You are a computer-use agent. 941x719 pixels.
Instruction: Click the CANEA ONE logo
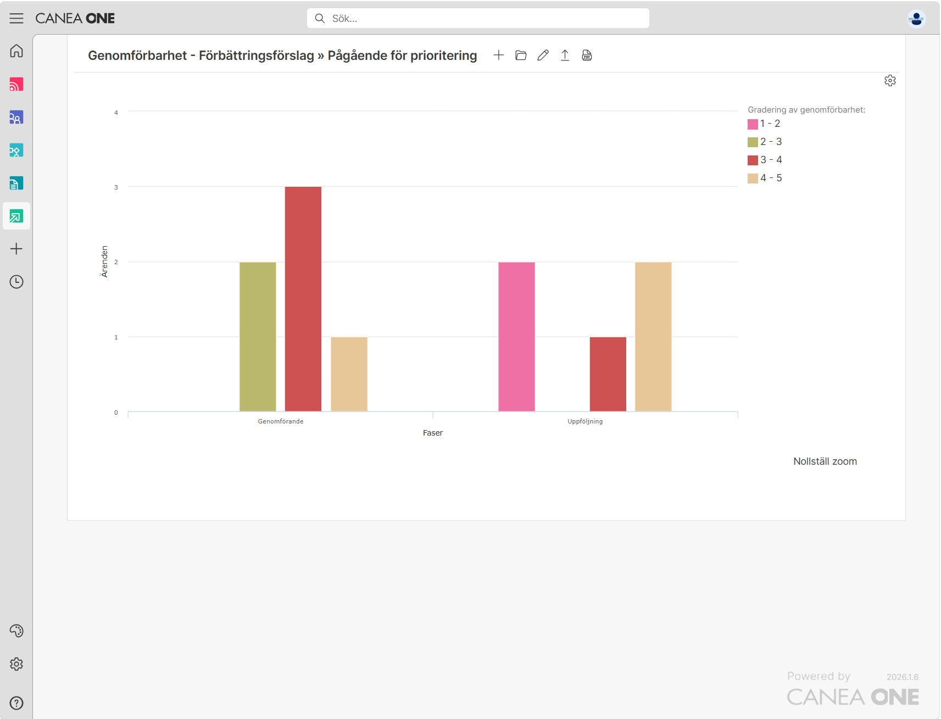click(x=75, y=18)
